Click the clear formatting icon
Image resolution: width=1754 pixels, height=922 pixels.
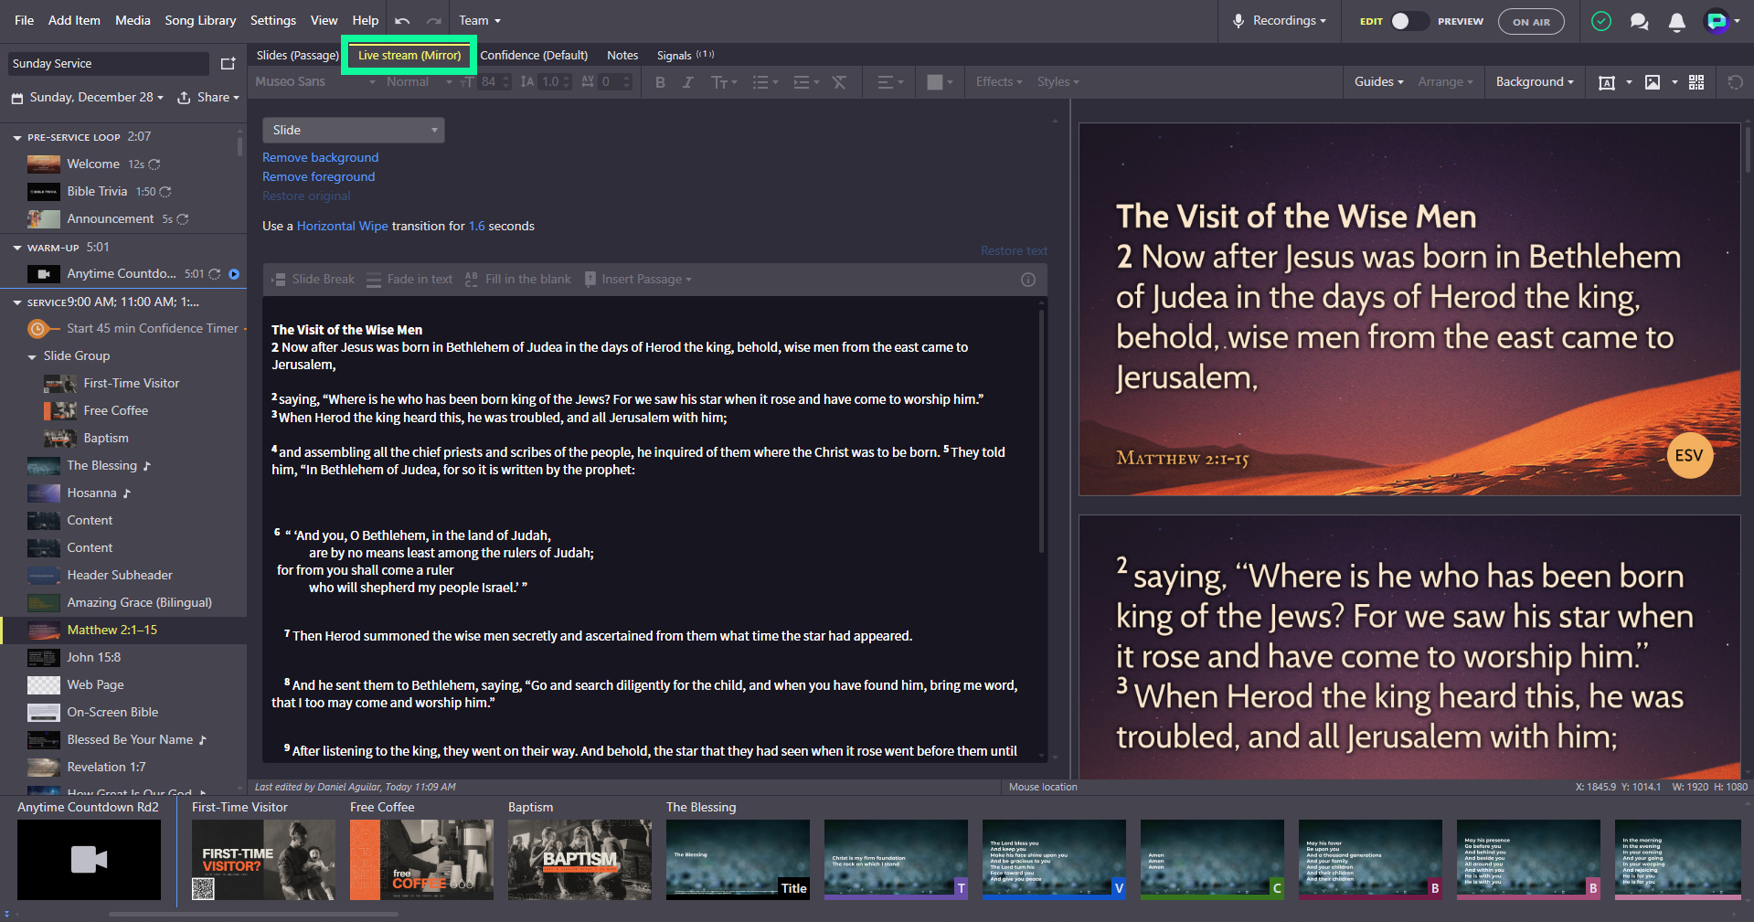[839, 82]
